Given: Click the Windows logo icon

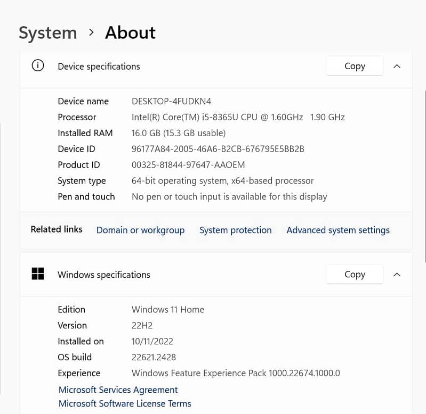Looking at the screenshot, I should pyautogui.click(x=38, y=274).
